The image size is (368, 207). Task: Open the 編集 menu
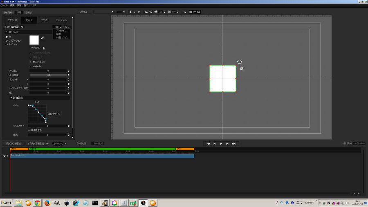tap(12, 5)
